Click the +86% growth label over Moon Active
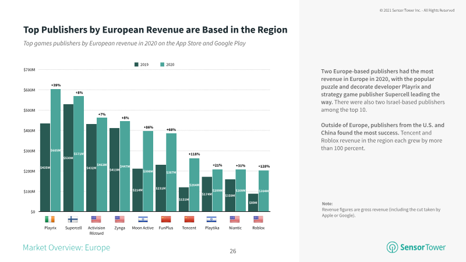Image resolution: width=466 pixels, height=262 pixels. pyautogui.click(x=149, y=128)
